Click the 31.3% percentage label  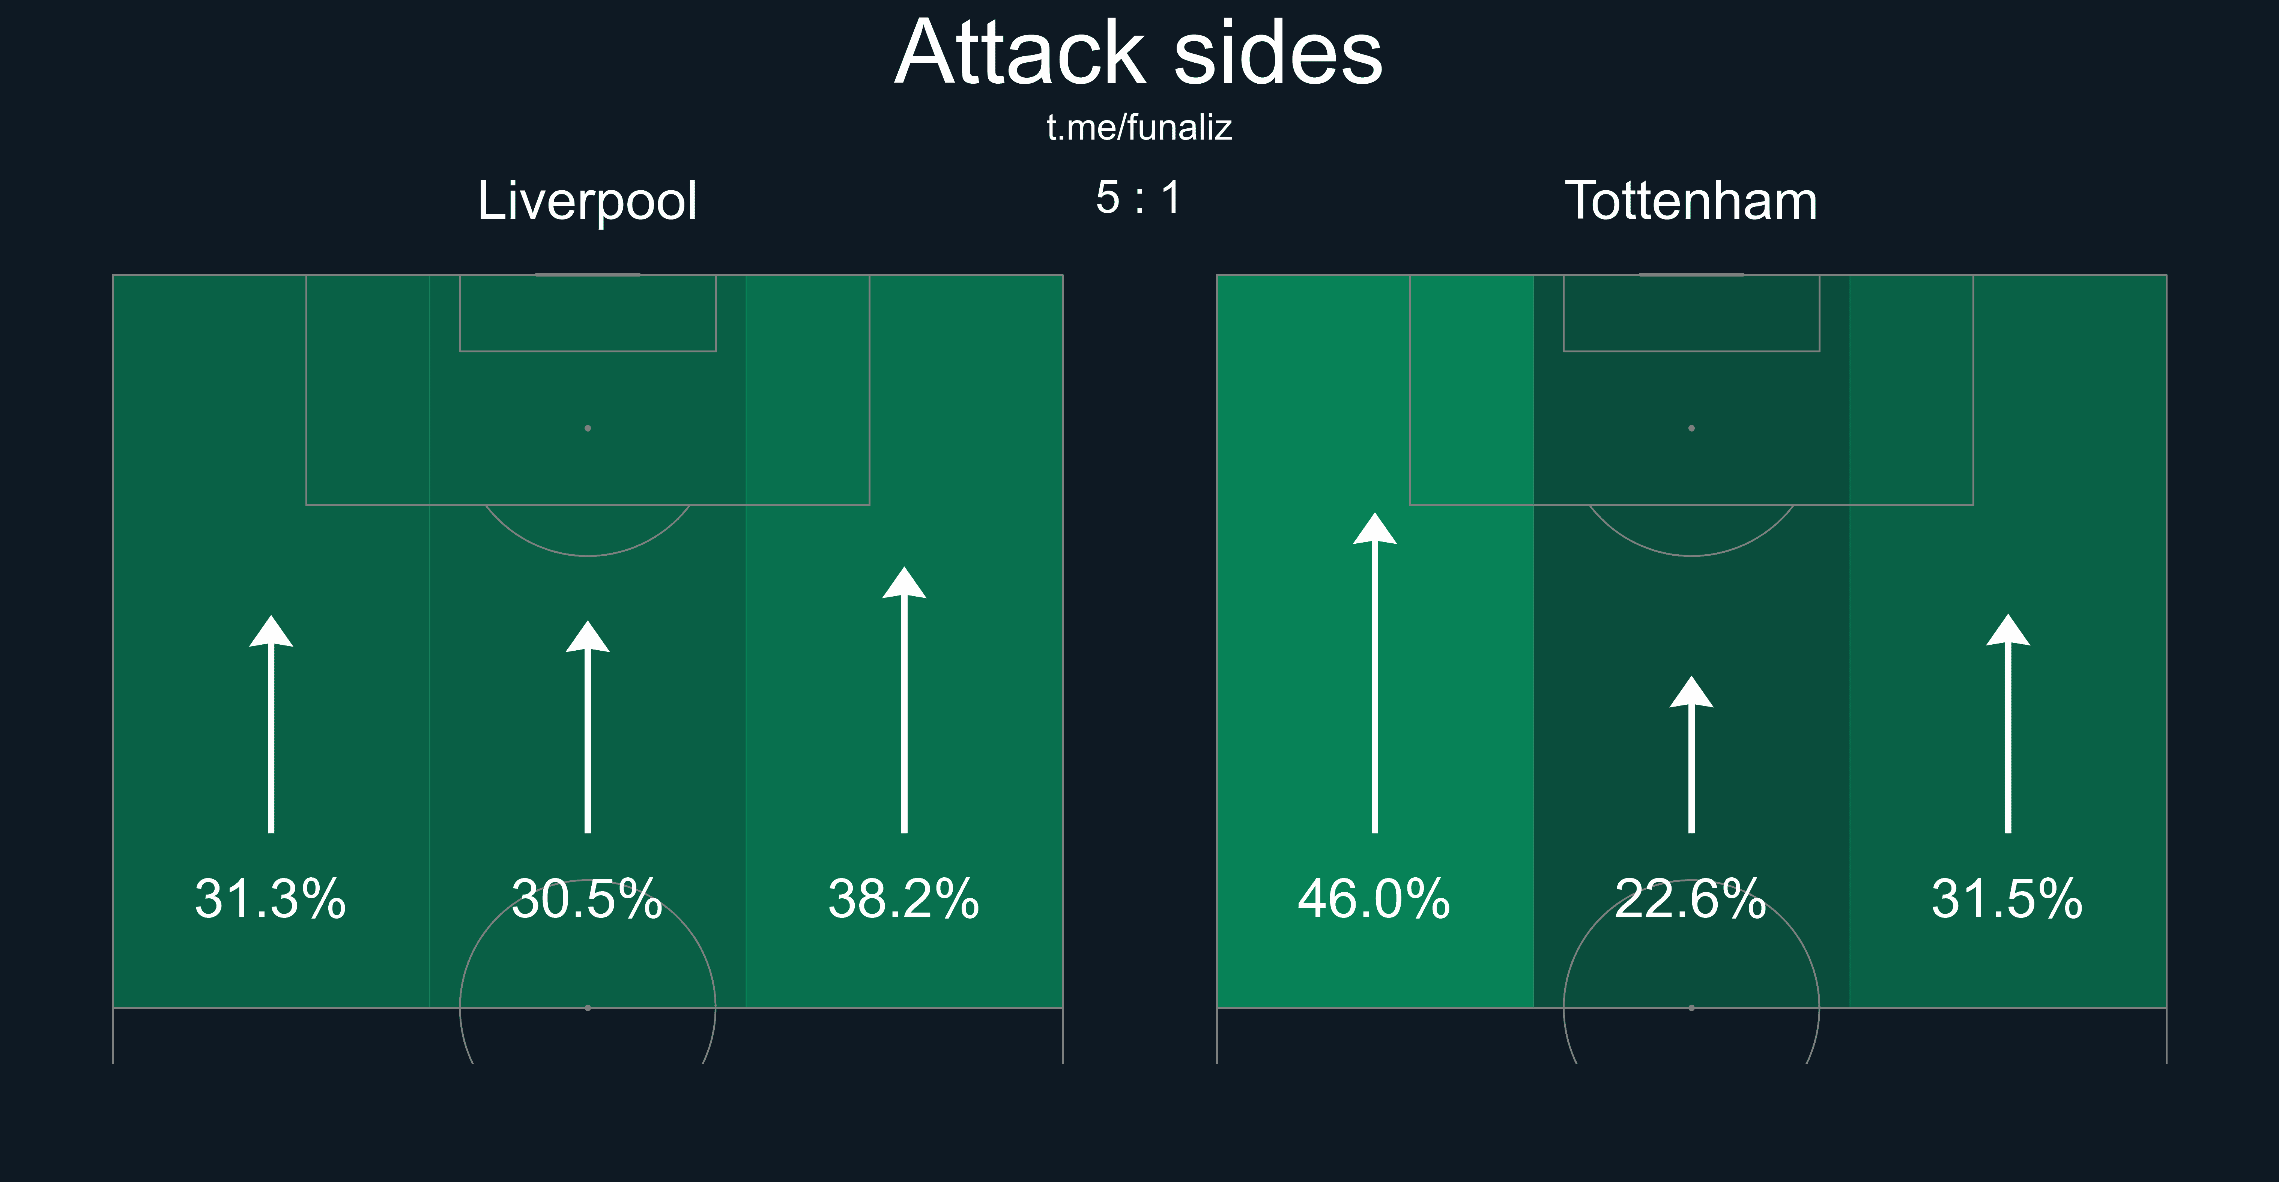point(271,899)
